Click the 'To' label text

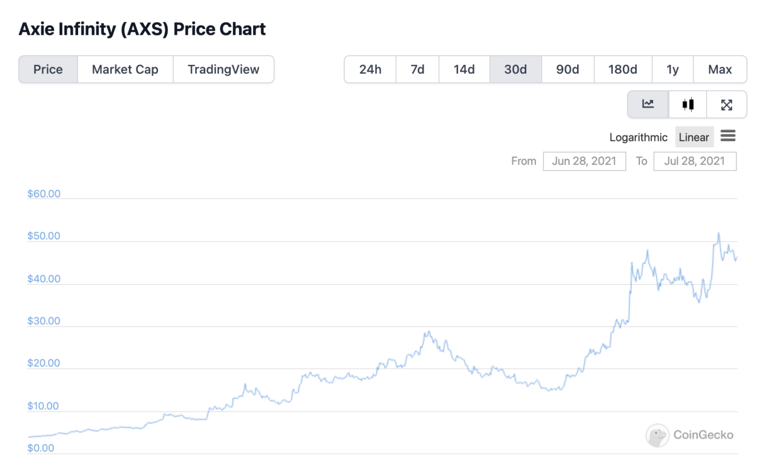[642, 161]
